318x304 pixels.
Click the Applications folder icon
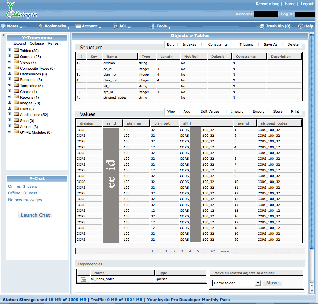click(16, 115)
